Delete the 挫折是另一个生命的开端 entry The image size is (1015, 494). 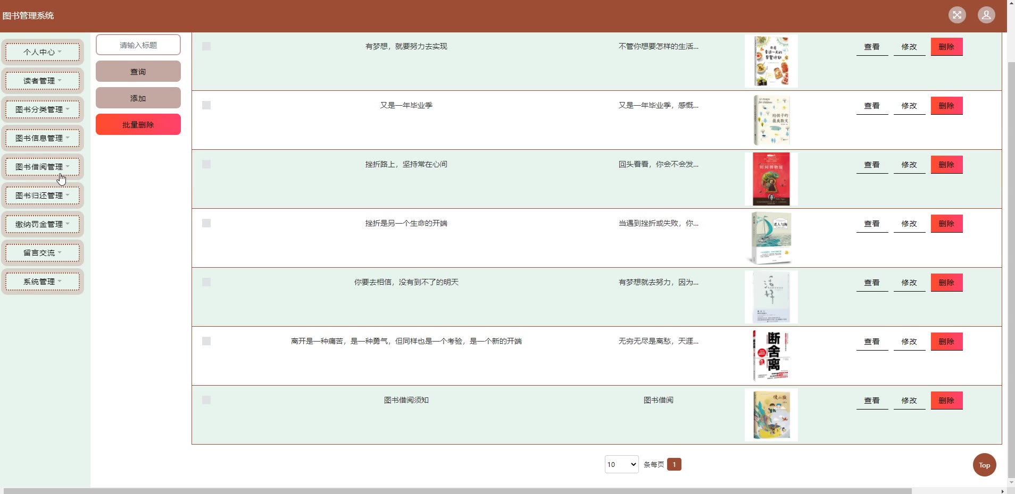click(x=946, y=224)
